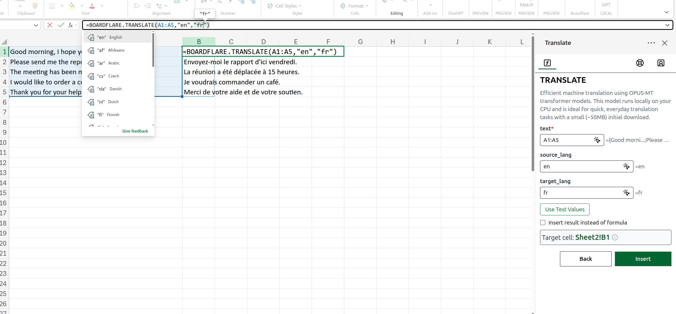
Task: Click the "cs" Czech suggestion icon
Action: pyautogui.click(x=91, y=76)
